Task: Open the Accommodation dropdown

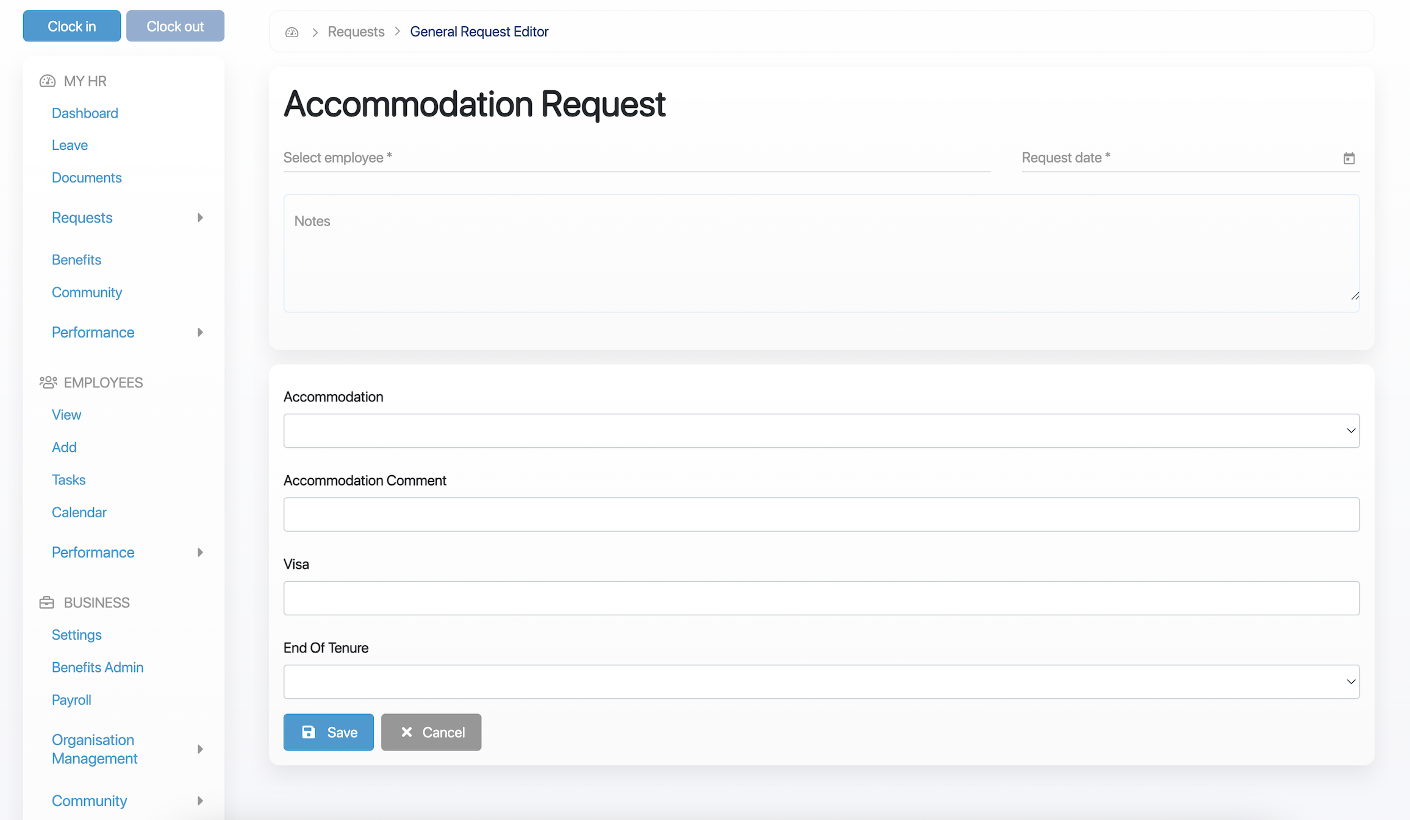Action: [x=821, y=431]
